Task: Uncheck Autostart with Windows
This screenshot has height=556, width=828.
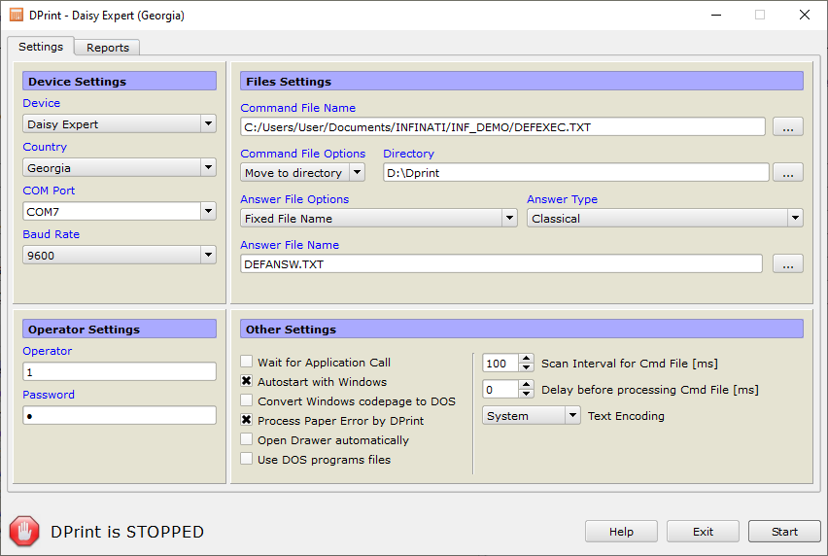Action: [247, 381]
